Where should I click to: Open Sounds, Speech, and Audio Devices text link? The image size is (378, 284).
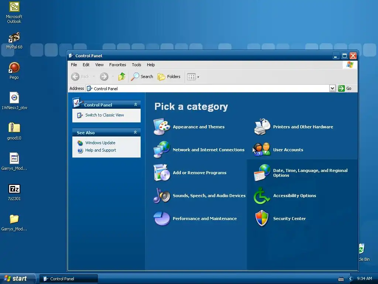(209, 196)
